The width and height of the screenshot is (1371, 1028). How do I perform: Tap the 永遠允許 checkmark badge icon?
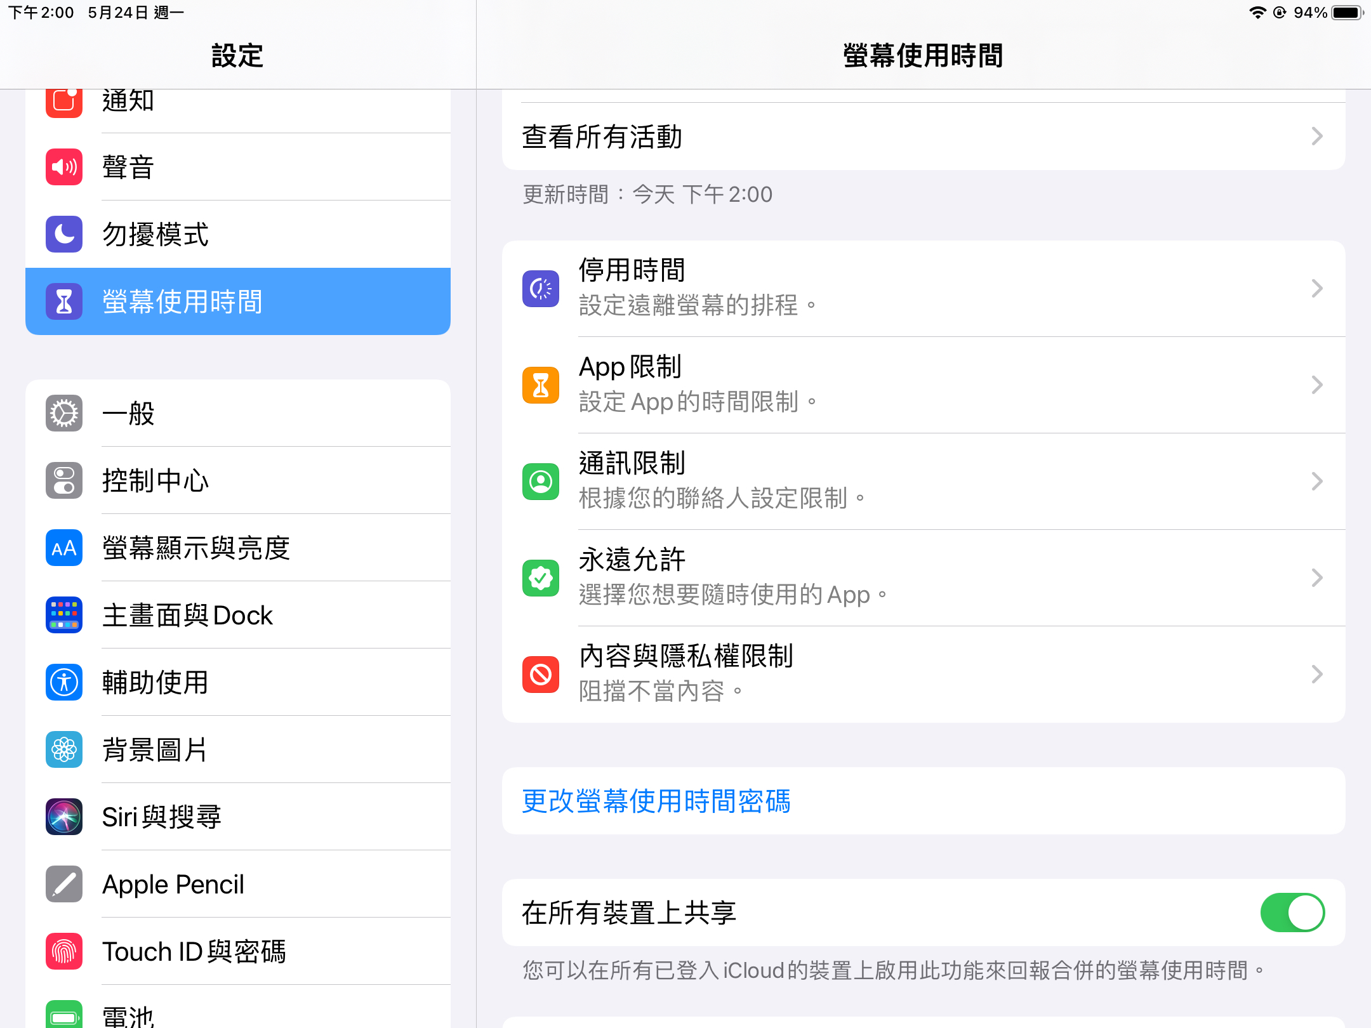click(x=540, y=578)
